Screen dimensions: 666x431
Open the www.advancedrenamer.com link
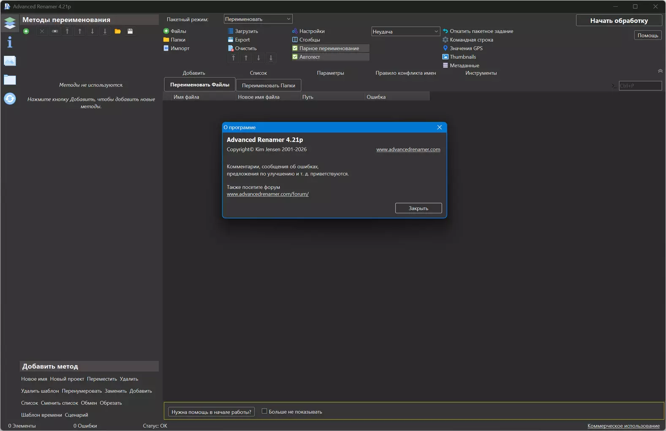408,149
